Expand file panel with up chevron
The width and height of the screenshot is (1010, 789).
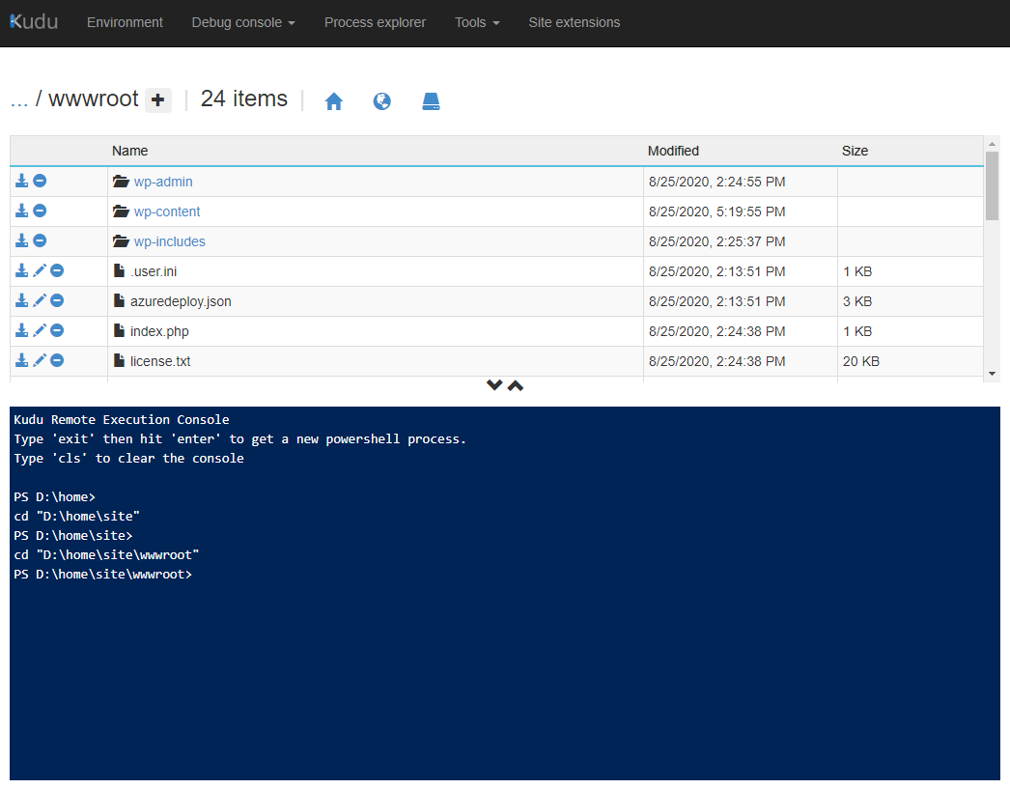tap(516, 385)
